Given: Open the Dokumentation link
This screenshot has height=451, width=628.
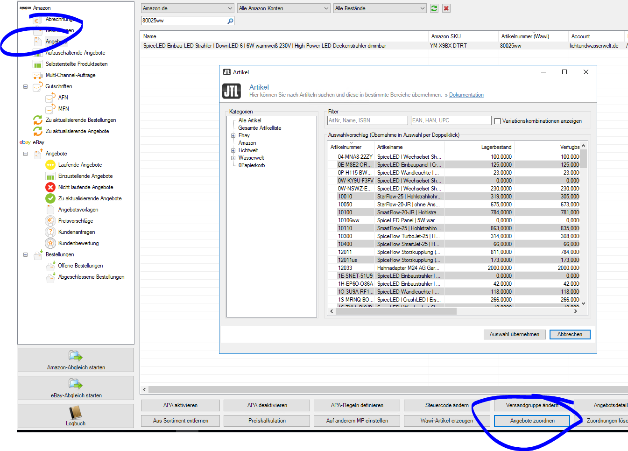Looking at the screenshot, I should tap(466, 95).
